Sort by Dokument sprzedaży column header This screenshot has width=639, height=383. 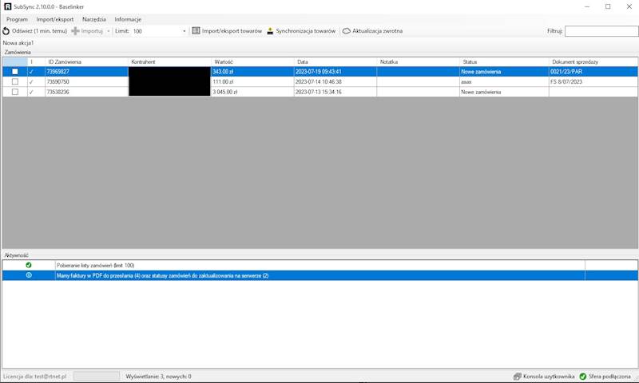point(593,62)
